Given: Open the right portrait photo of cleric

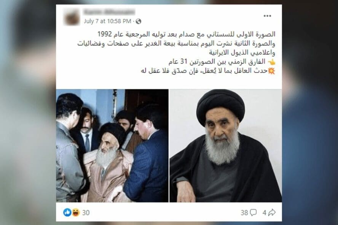Looking at the screenshot, I should coord(225,146).
